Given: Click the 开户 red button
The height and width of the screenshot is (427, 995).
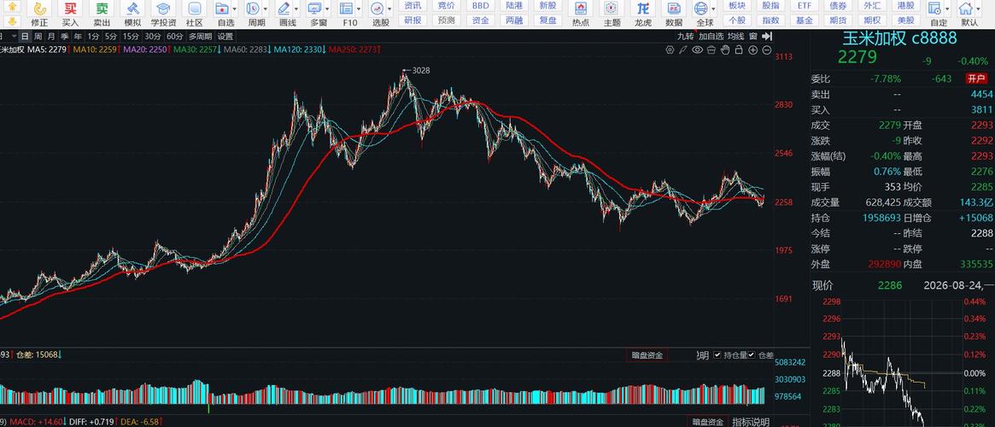Looking at the screenshot, I should [x=976, y=79].
